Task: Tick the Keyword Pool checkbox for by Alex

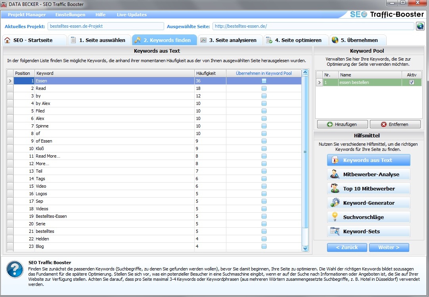Action: tap(264, 103)
